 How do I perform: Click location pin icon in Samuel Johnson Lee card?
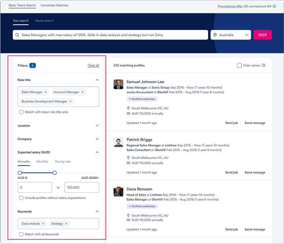click(x=128, y=108)
